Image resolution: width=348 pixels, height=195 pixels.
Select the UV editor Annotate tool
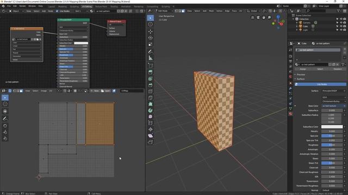(x=5, y=119)
